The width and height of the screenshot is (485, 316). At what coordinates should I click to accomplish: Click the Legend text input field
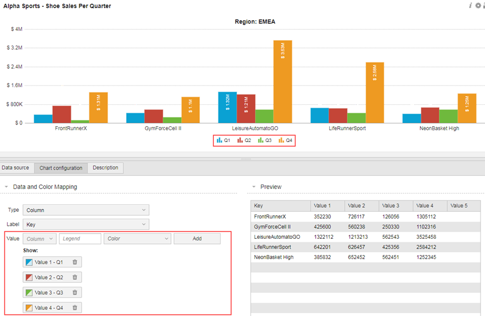79,239
